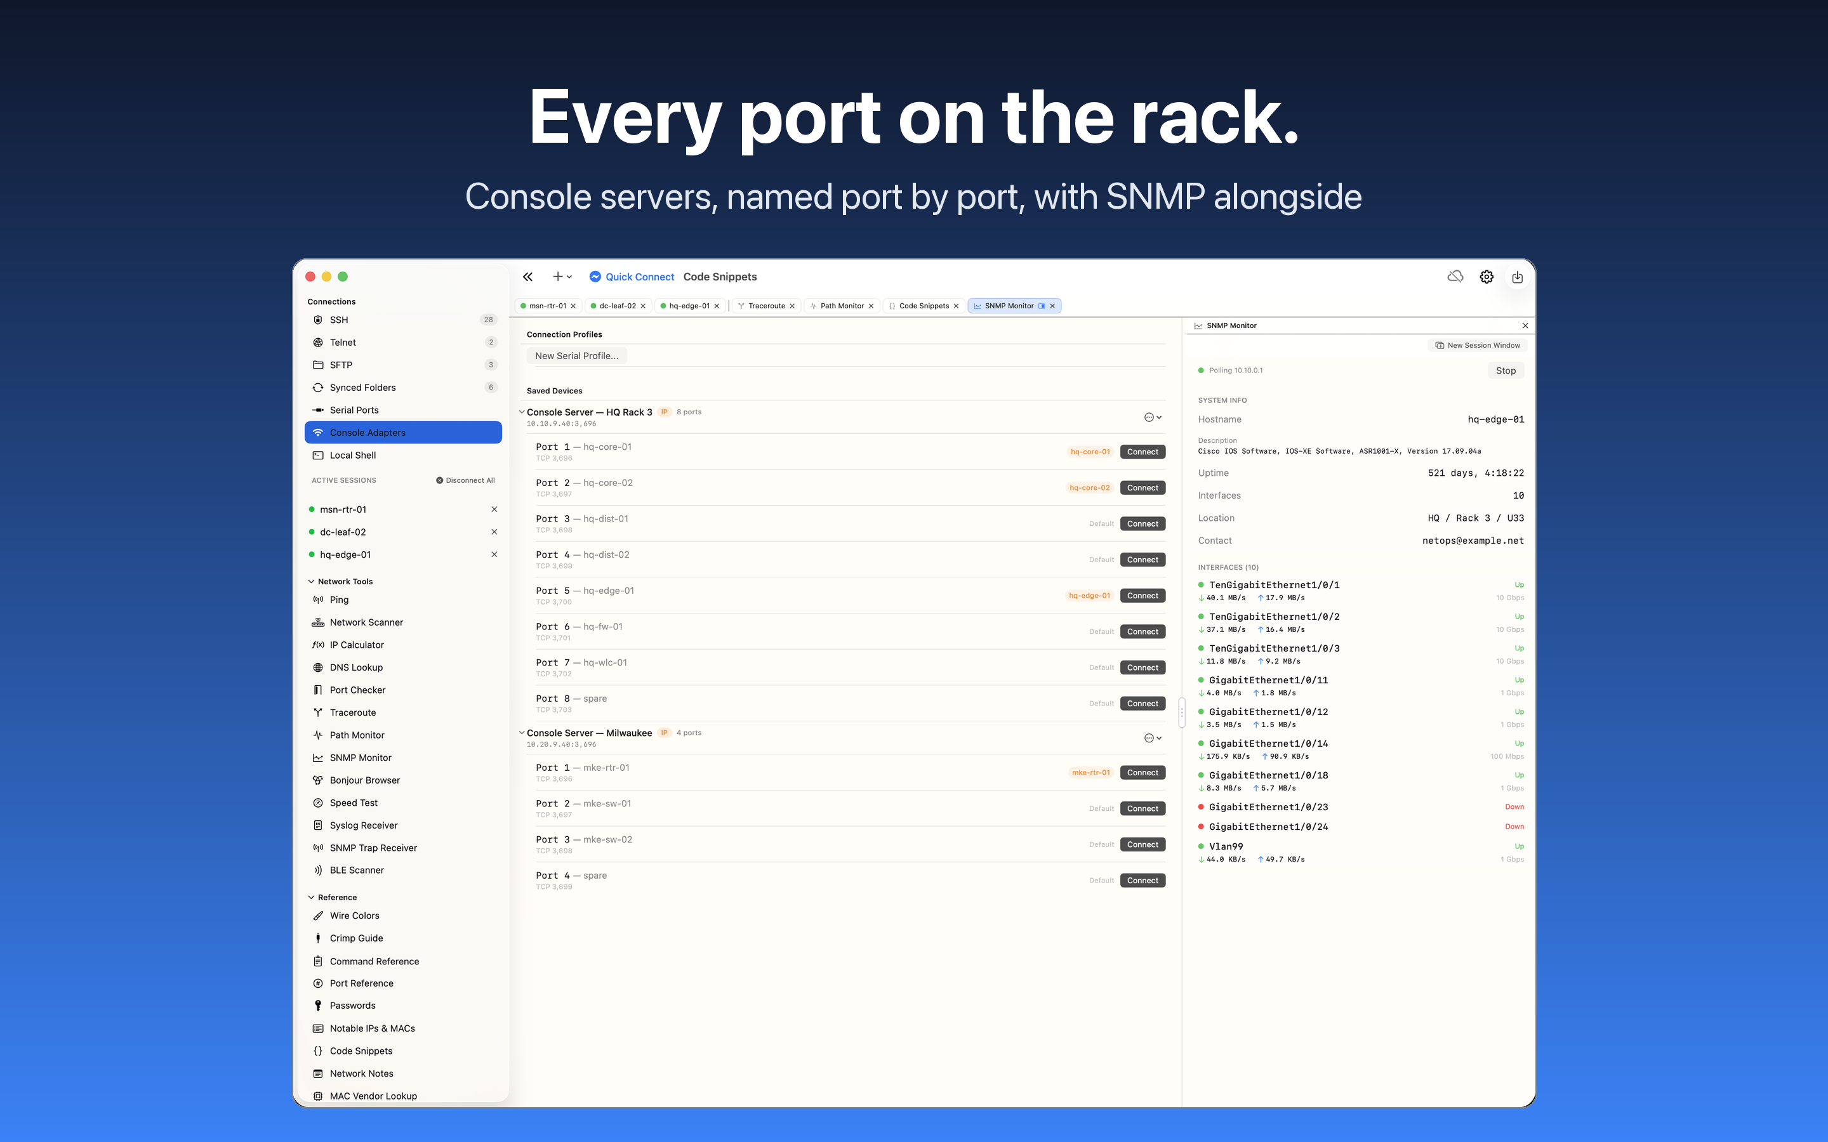This screenshot has height=1142, width=1828.
Task: Open the Bonjour Browser tool
Action: point(404,780)
